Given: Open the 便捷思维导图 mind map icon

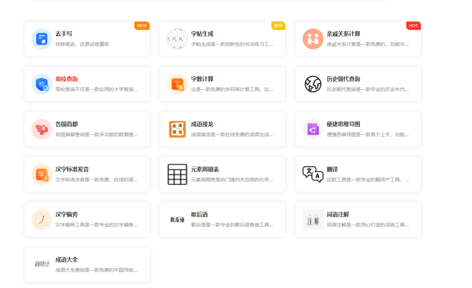Looking at the screenshot, I should point(313,129).
